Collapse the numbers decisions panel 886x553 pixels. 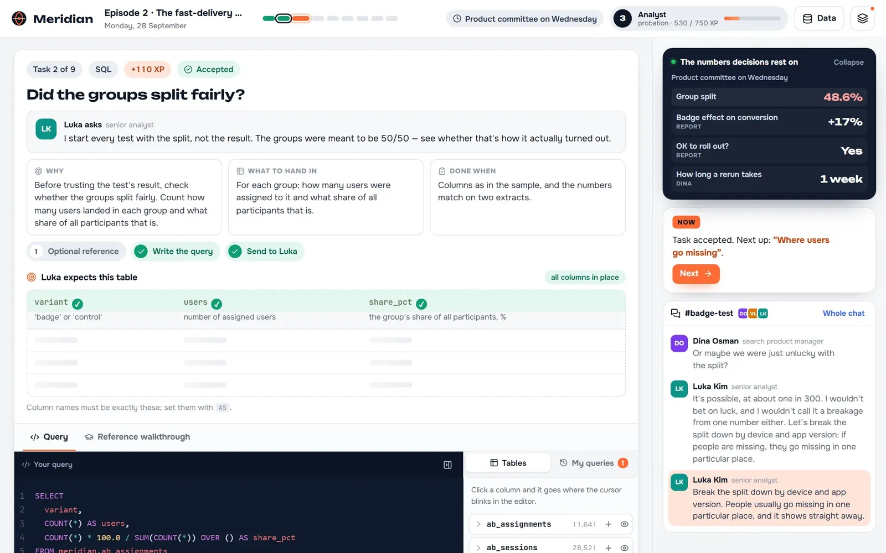tap(848, 62)
